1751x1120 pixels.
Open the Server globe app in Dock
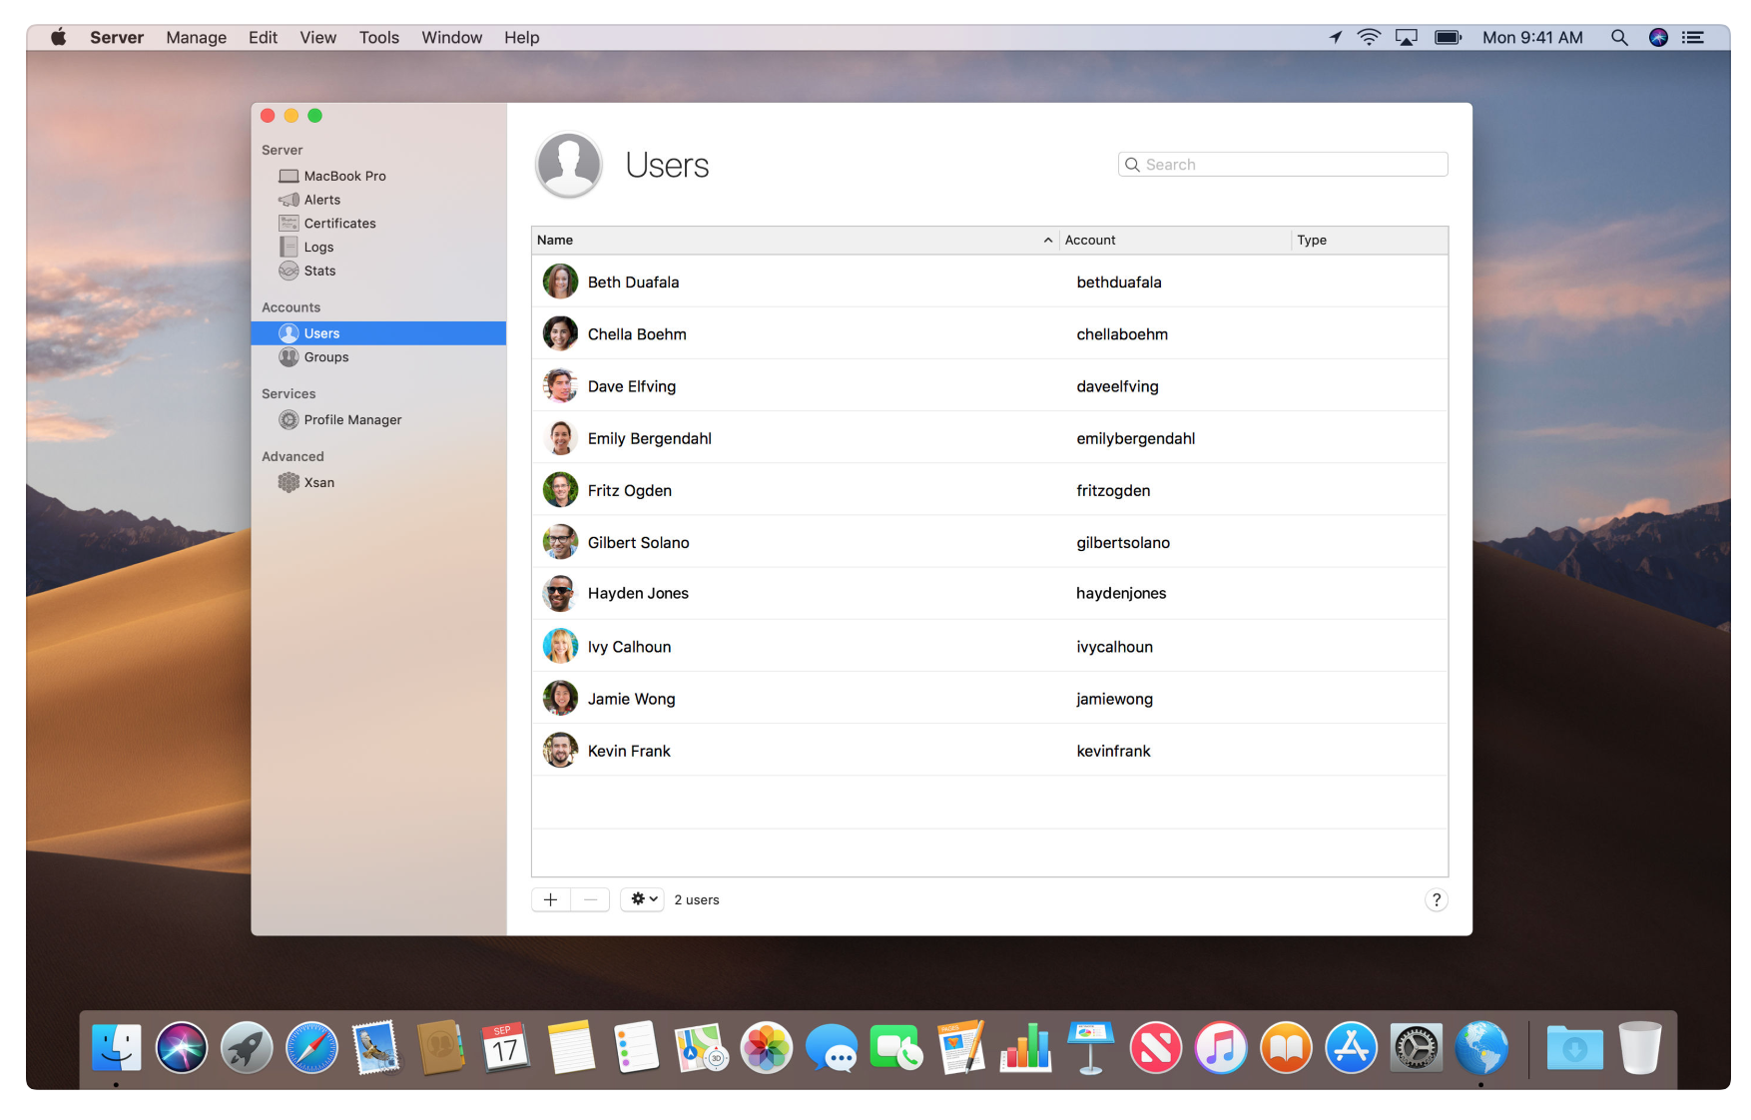[1481, 1048]
